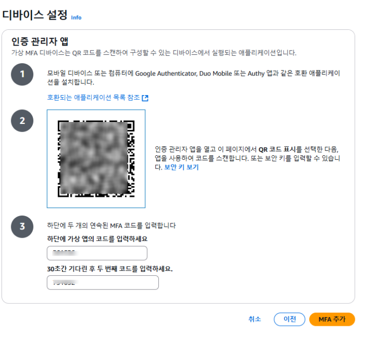The height and width of the screenshot is (341, 376).
Task: Click the 가상 MFA 디바이스는 description text
Action: (152, 53)
